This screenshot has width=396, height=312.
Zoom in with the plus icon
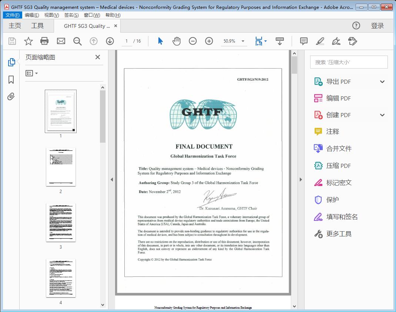click(209, 41)
